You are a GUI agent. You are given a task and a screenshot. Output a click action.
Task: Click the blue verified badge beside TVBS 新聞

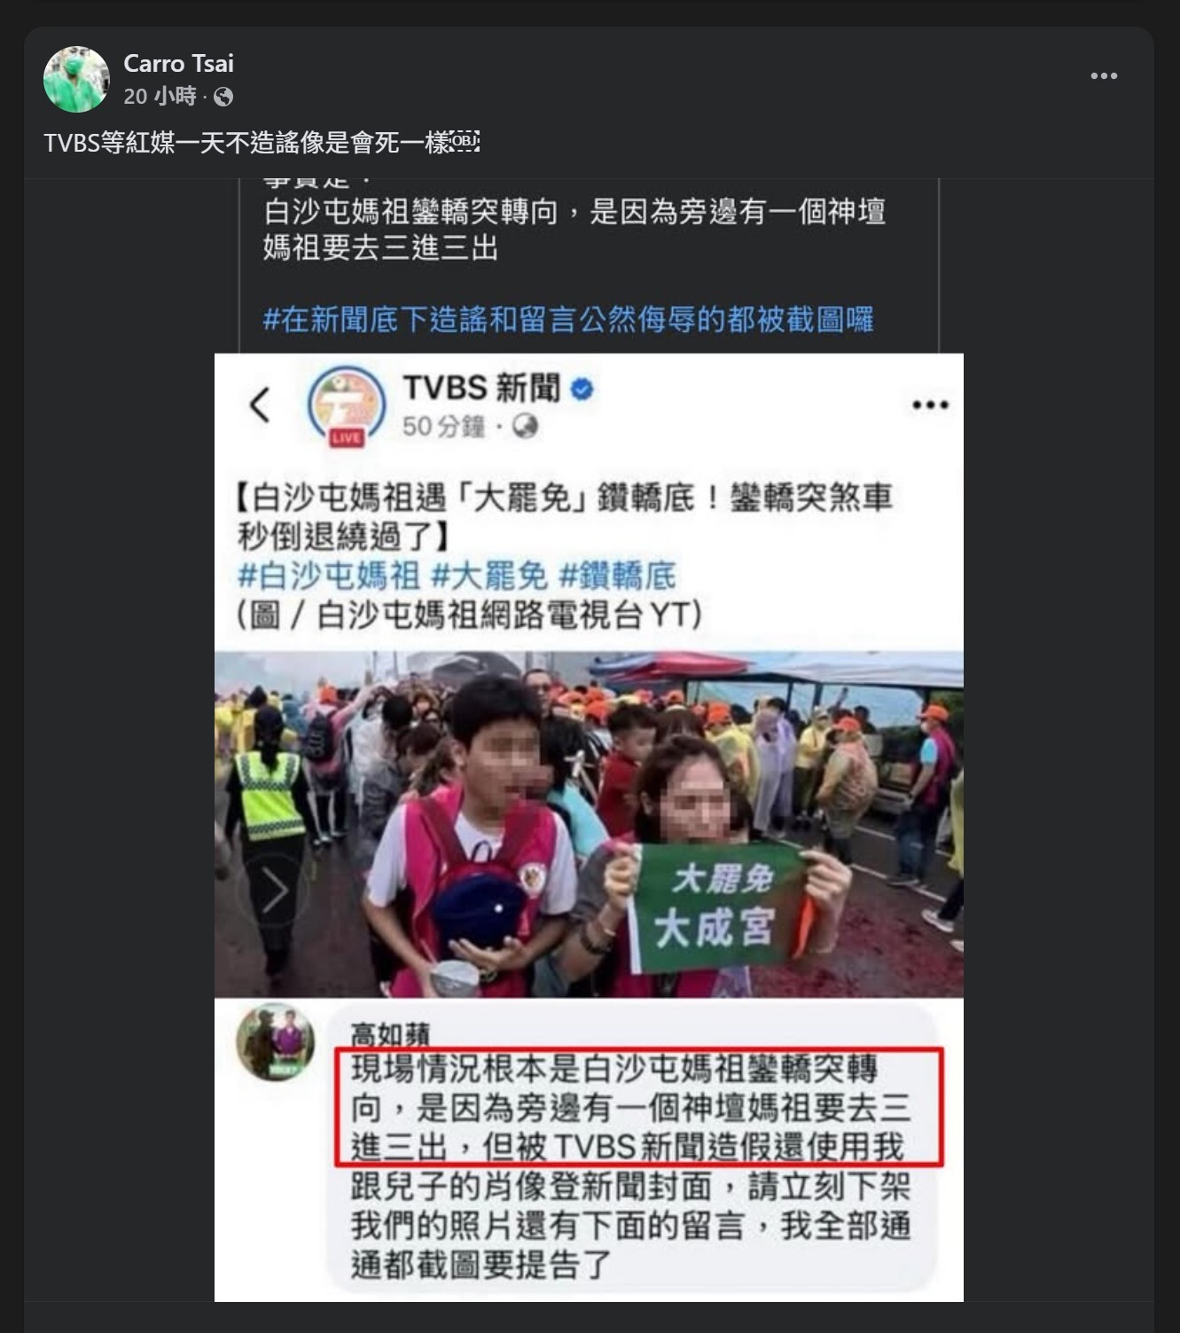pos(582,389)
